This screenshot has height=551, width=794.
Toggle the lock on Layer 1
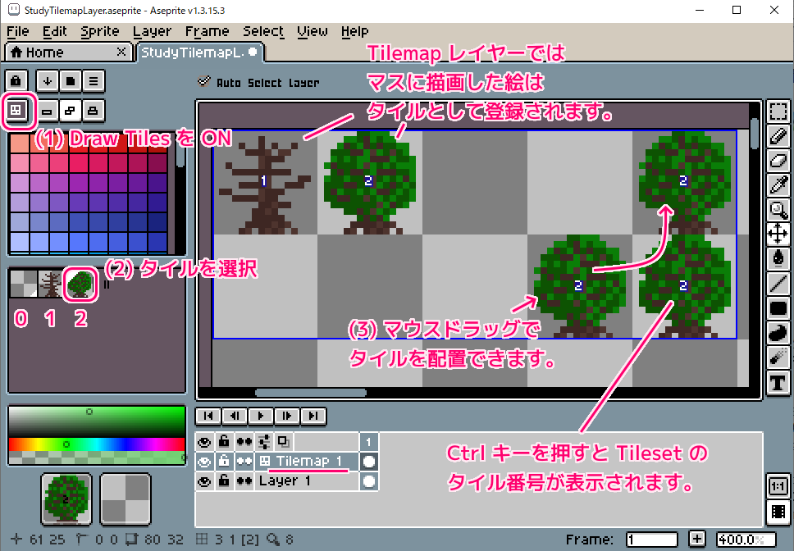tap(224, 481)
